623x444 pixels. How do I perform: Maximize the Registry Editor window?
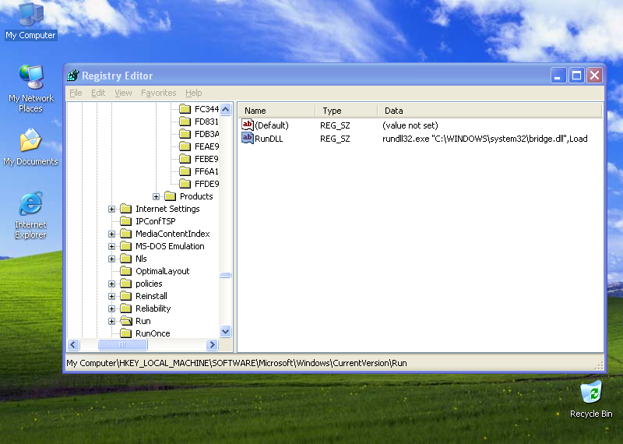[x=576, y=75]
